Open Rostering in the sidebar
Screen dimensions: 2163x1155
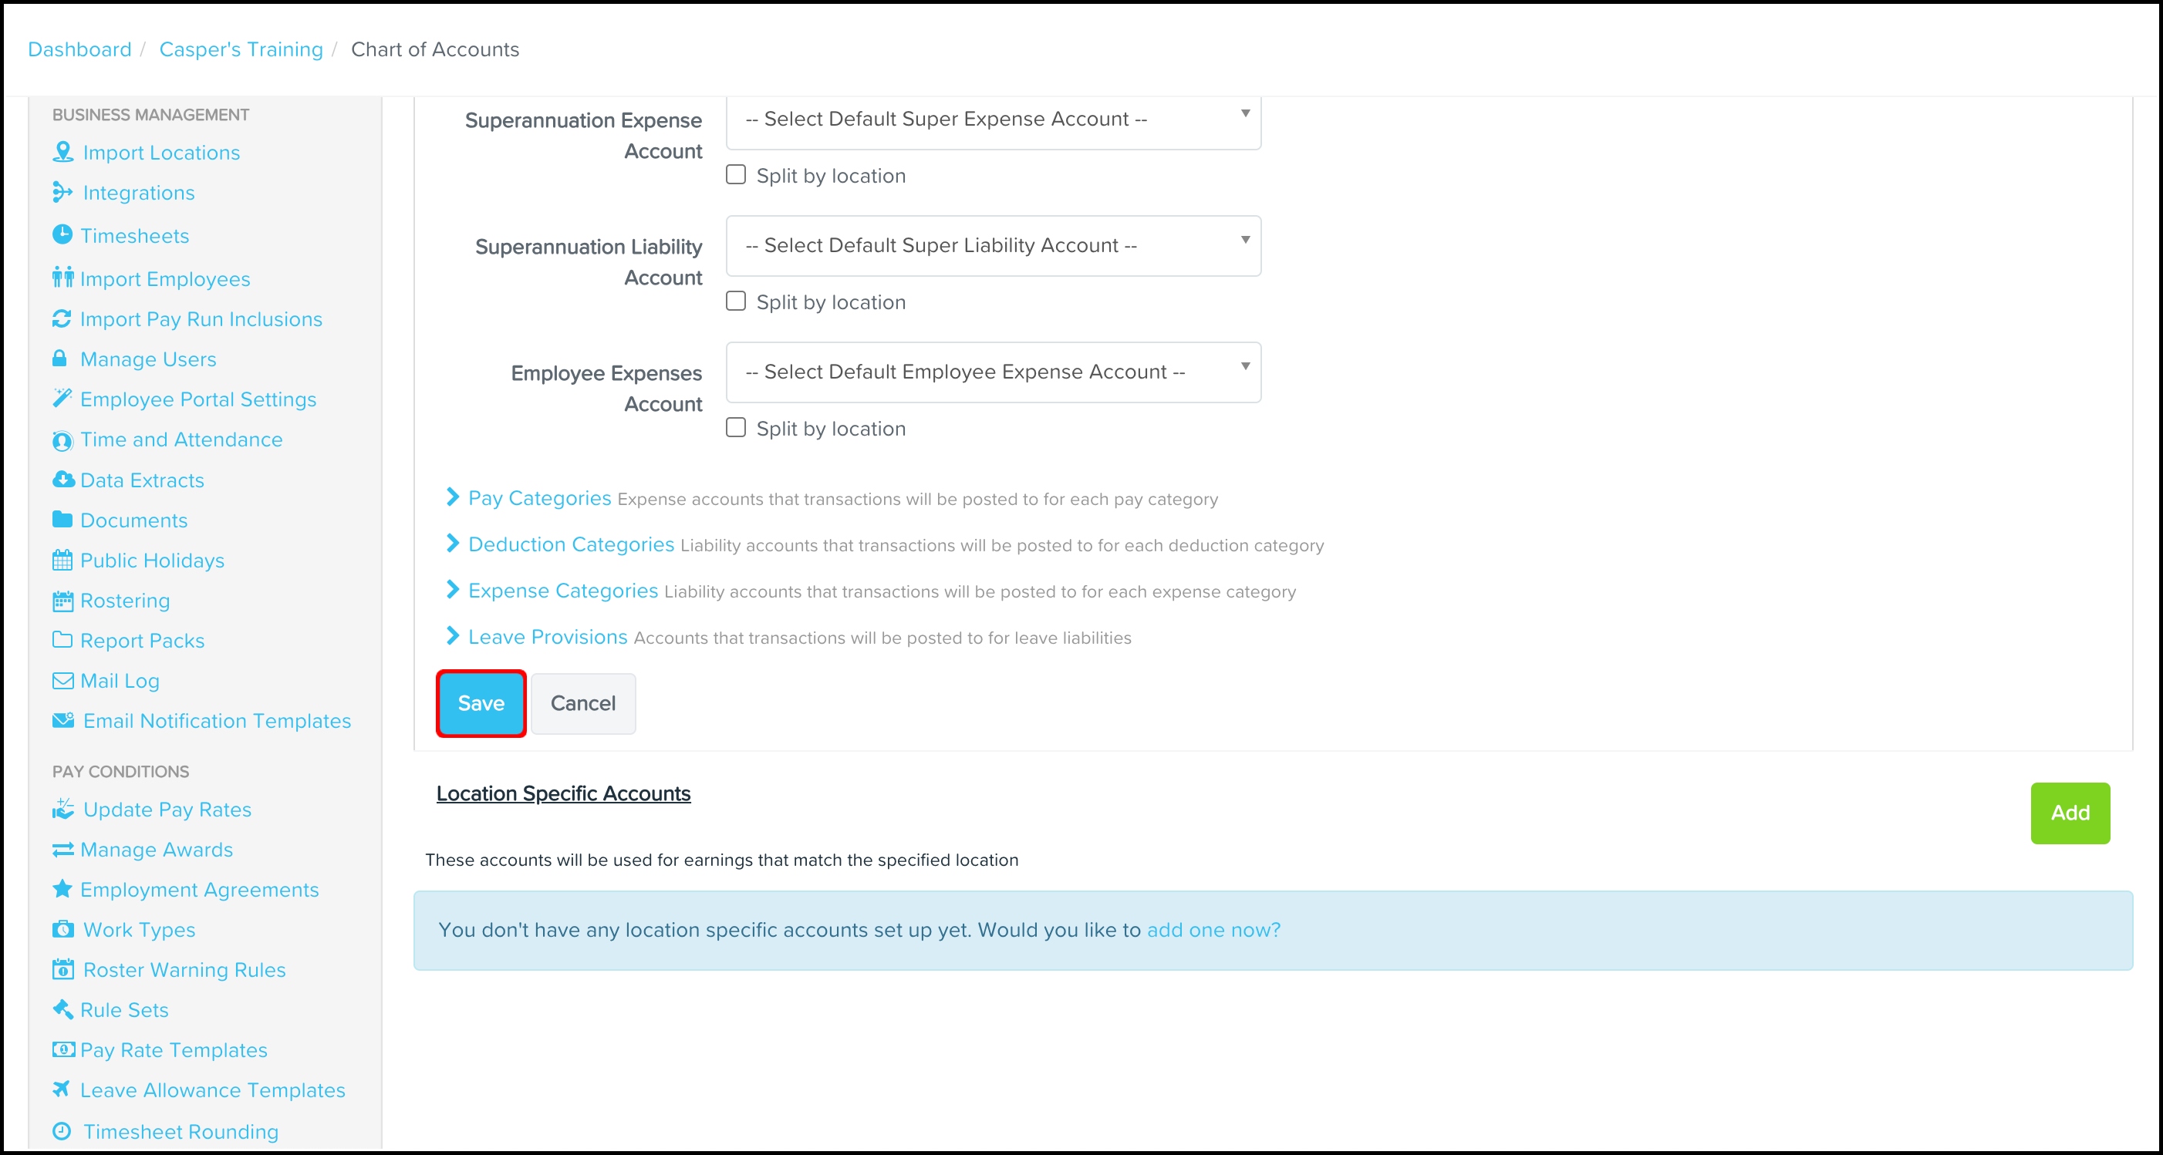coord(125,601)
